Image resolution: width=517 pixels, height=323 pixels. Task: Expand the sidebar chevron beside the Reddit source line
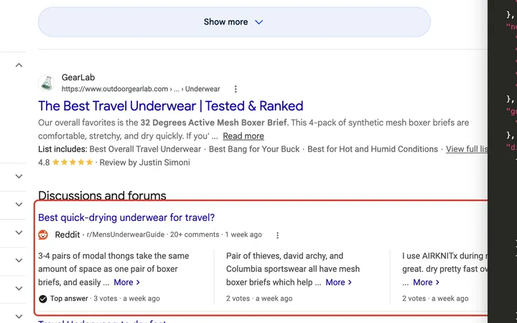pyautogui.click(x=19, y=233)
